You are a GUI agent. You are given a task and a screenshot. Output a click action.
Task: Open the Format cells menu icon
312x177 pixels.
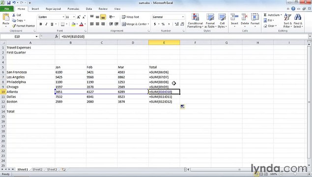tap(255, 17)
